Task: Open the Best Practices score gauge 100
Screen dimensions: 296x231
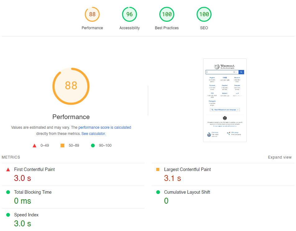Action: [167, 14]
